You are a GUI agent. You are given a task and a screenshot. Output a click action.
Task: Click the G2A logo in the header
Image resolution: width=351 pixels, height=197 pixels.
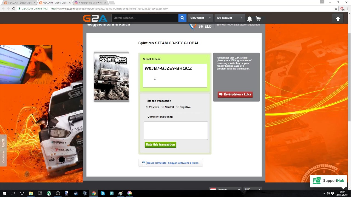click(x=95, y=18)
